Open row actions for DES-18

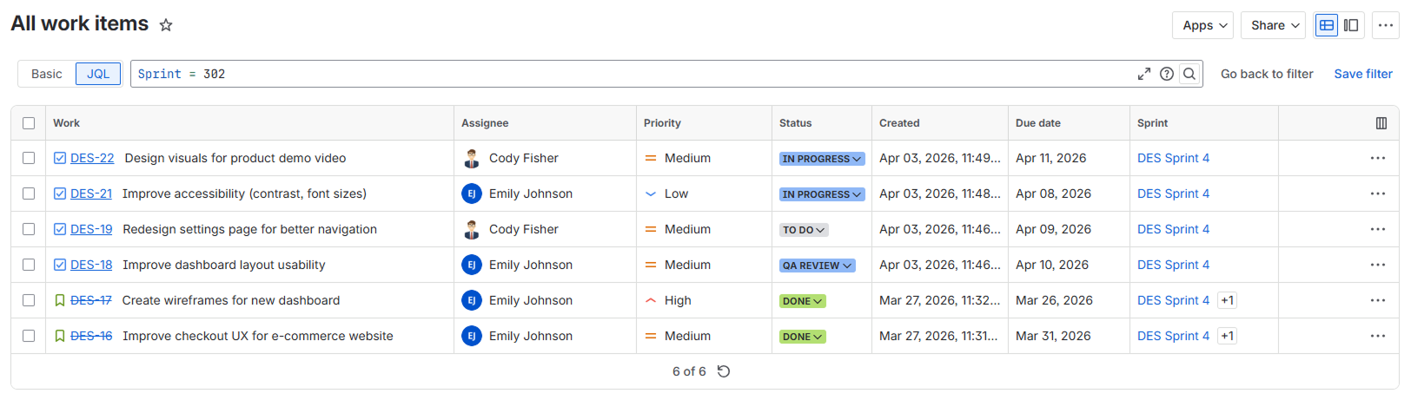[1378, 265]
